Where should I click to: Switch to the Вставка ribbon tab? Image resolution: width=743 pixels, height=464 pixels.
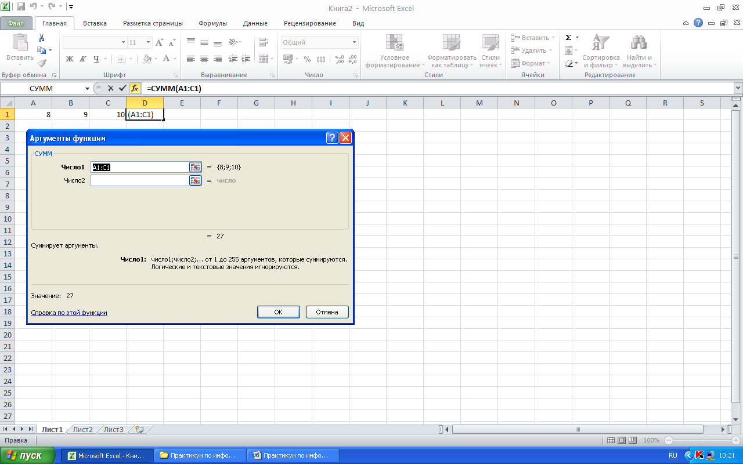(95, 23)
